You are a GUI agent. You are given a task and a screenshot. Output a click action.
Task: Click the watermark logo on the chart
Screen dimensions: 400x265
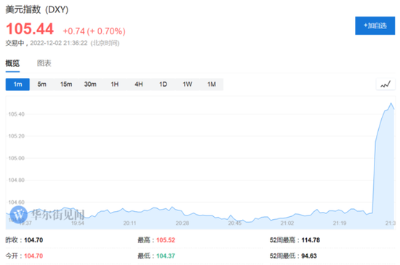[x=18, y=215]
